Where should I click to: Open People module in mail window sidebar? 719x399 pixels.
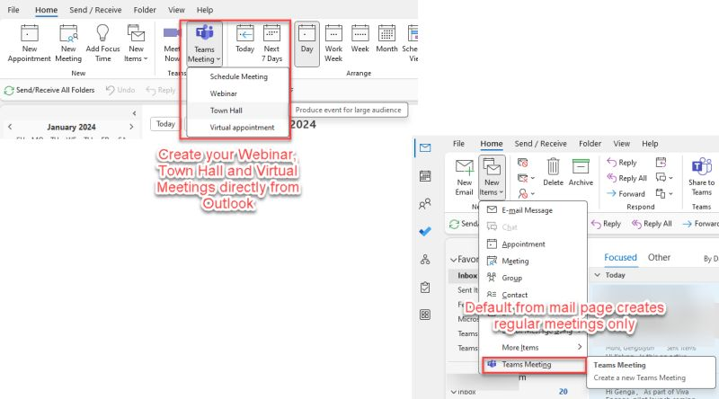tap(425, 204)
